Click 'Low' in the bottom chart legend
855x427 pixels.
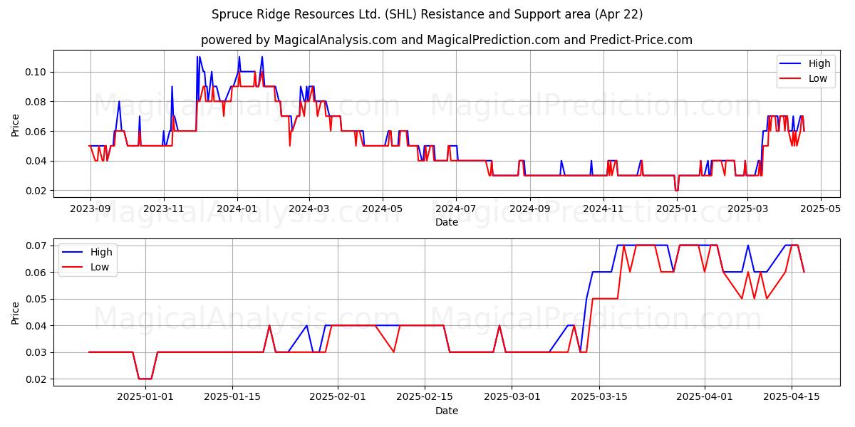[x=100, y=268]
